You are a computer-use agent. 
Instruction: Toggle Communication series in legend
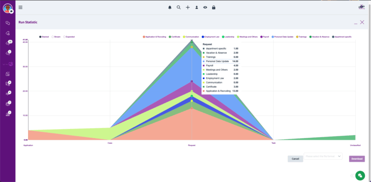(191, 37)
